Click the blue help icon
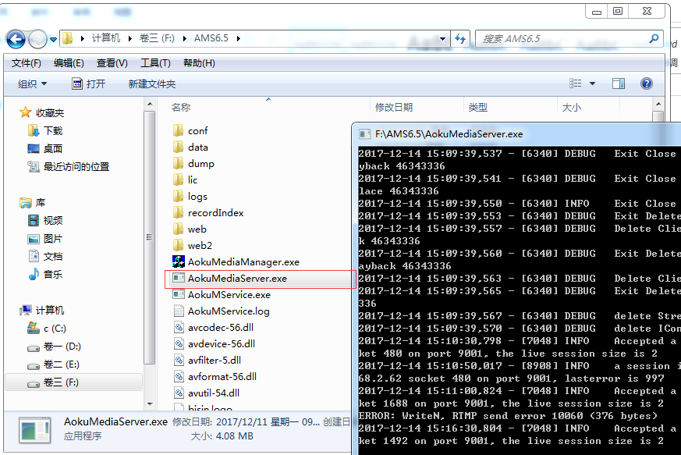 point(646,84)
